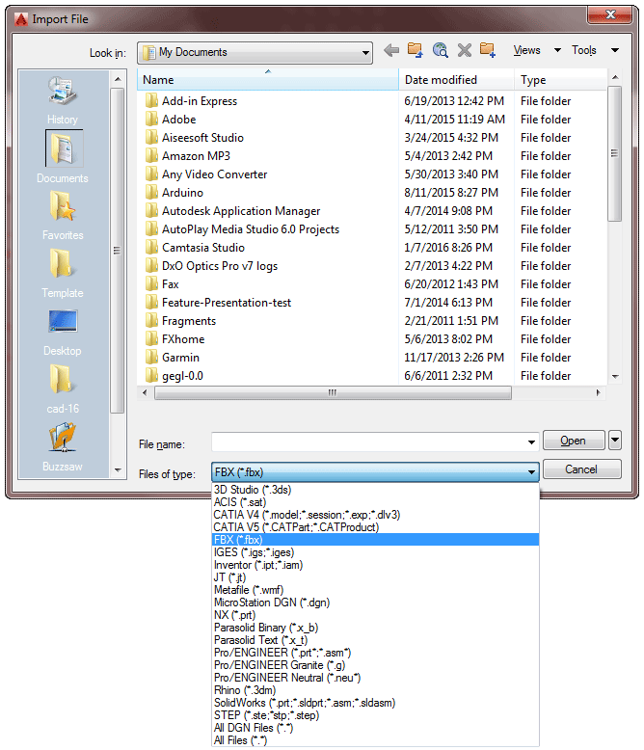Sort by the Date modified column
The height and width of the screenshot is (750, 644).
point(456,80)
